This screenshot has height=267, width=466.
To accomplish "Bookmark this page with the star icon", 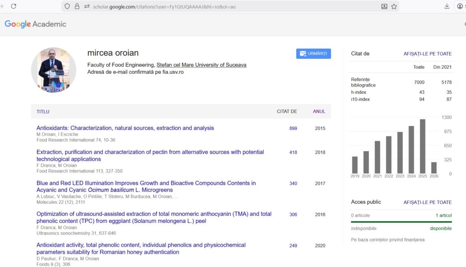I will pyautogui.click(x=394, y=6).
